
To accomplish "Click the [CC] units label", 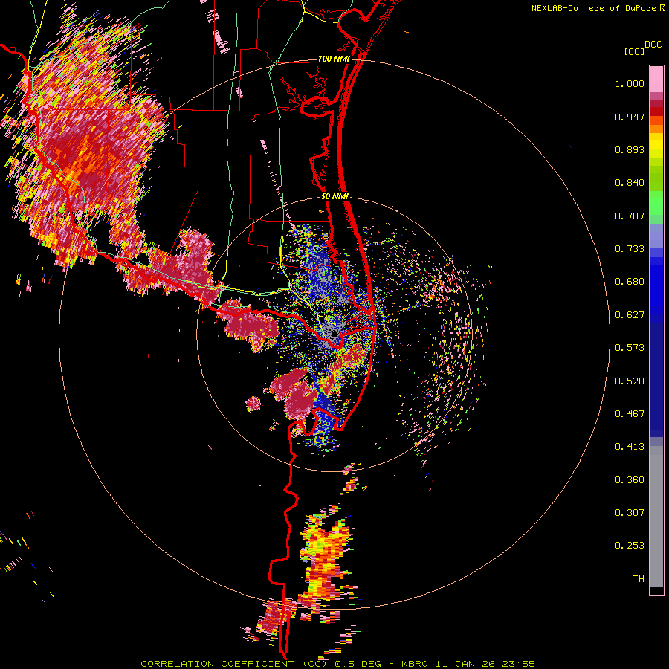I will pyautogui.click(x=635, y=51).
